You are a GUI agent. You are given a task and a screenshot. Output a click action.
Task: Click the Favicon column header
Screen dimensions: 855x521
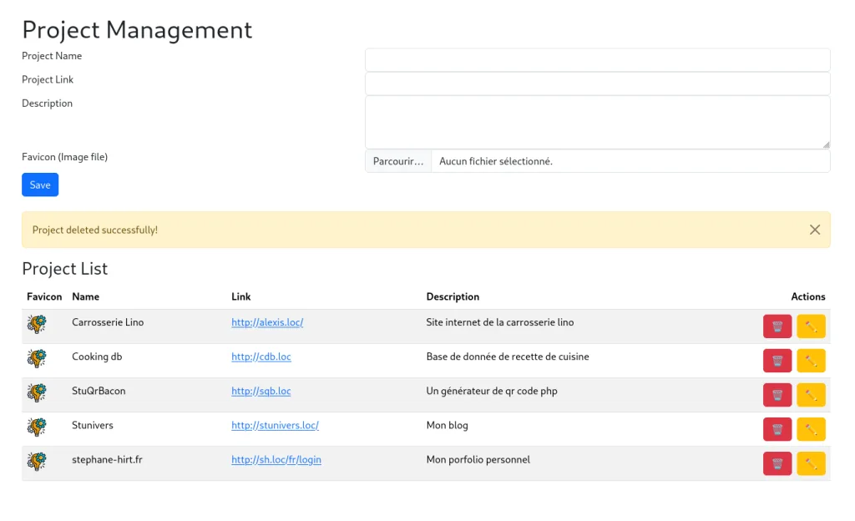coord(44,296)
